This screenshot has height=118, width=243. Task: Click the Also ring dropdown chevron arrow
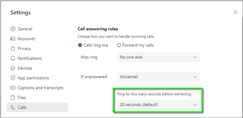pyautogui.click(x=195, y=57)
